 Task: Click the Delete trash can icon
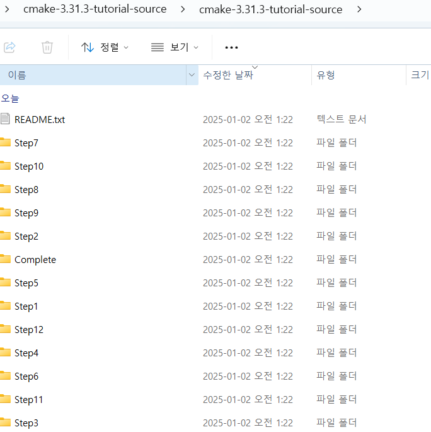[x=47, y=47]
